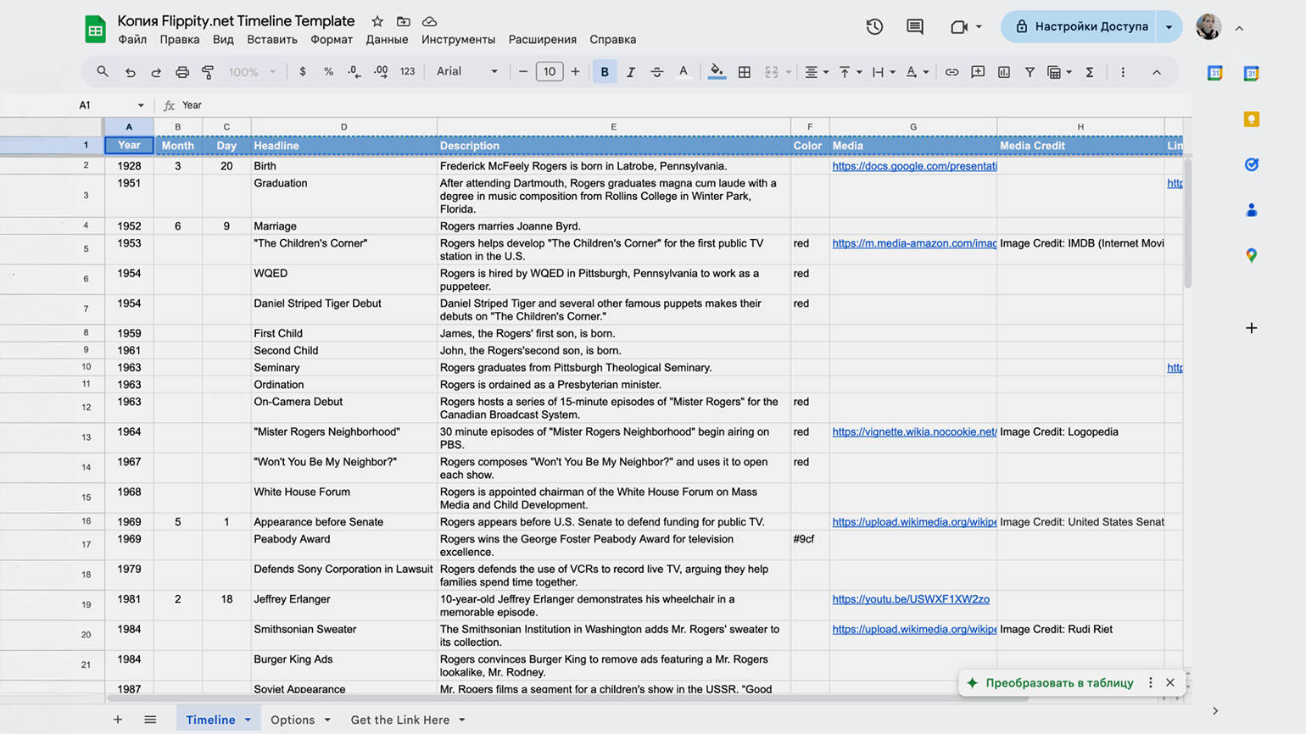Open the comments history icon
Viewport: 1306px width, 734px height.
coord(915,26)
